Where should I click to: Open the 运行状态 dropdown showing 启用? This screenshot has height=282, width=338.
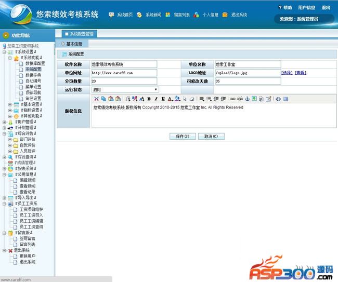pos(125,89)
